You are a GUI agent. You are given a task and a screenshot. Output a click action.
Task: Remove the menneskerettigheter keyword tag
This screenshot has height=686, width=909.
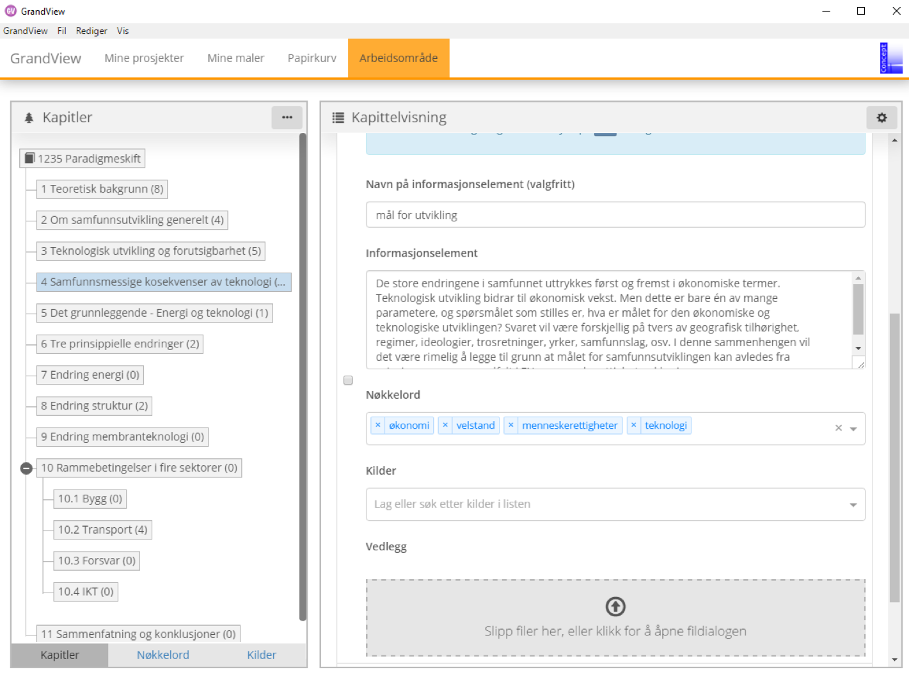pos(510,426)
